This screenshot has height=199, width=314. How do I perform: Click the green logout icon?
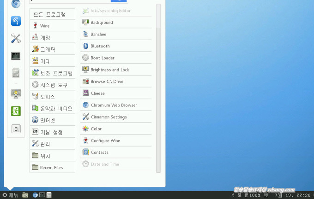[x=16, y=111]
